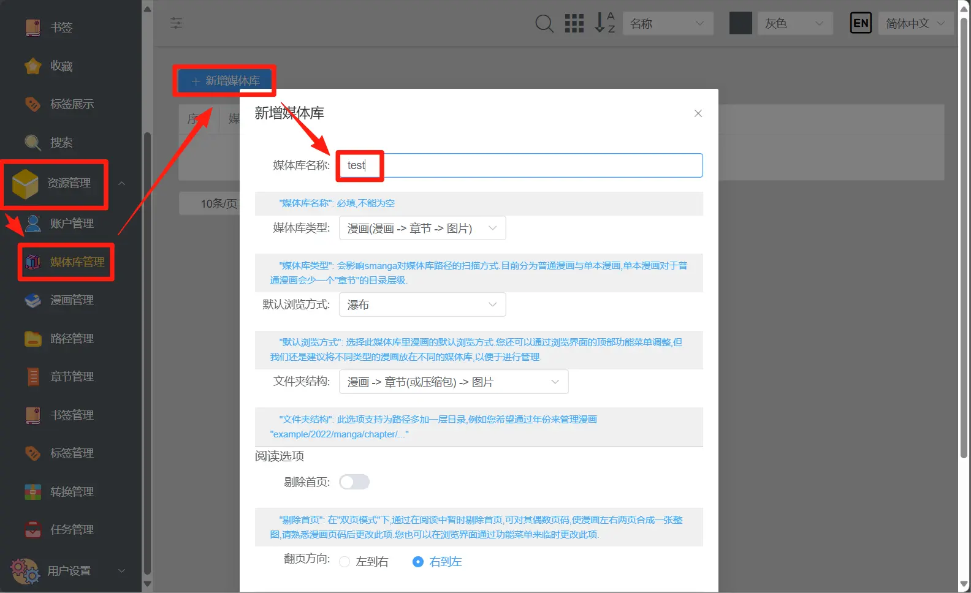Open the 媒体库类型 dropdown
Viewport: 971px width, 593px height.
click(422, 229)
